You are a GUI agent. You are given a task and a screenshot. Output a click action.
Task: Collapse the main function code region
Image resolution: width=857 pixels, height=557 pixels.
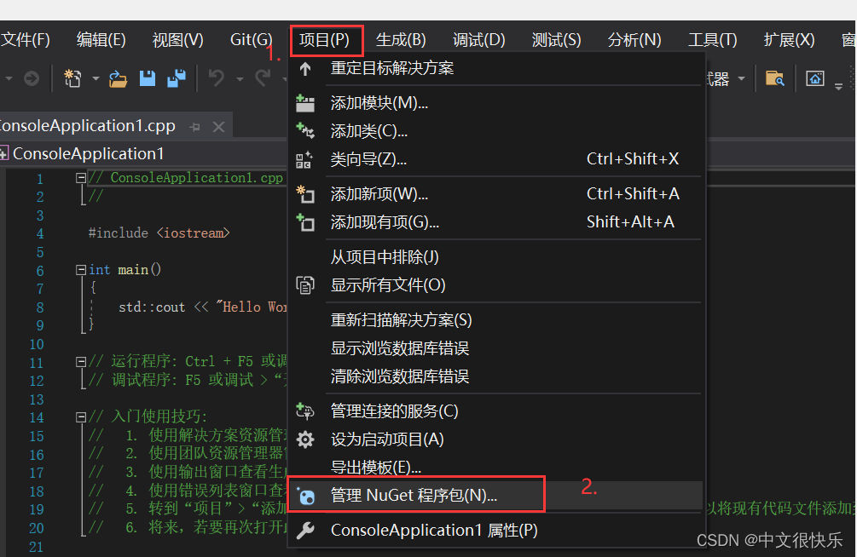[79, 269]
